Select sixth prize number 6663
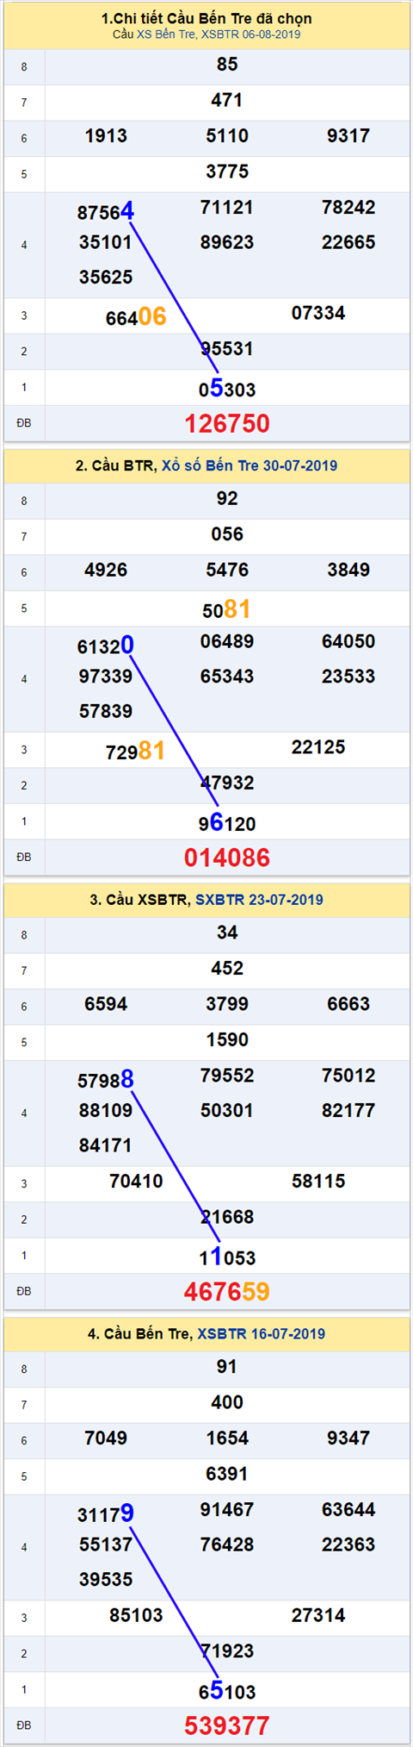413x1747 pixels. tap(348, 1005)
